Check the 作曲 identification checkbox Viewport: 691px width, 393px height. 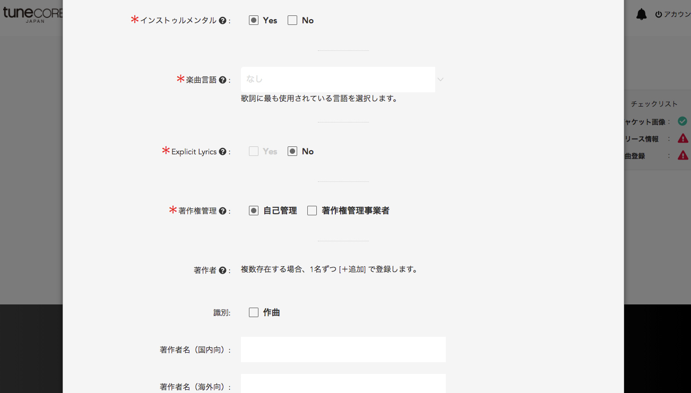coord(254,312)
